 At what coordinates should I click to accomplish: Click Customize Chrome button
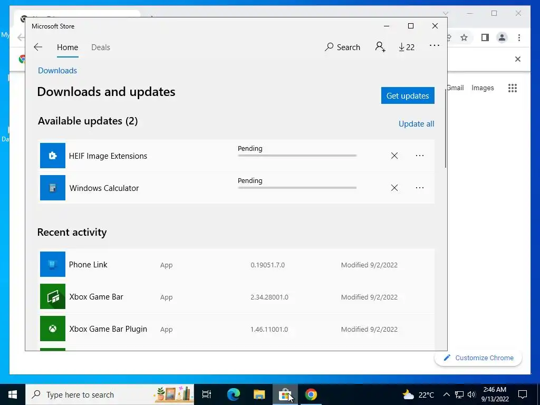click(x=478, y=358)
